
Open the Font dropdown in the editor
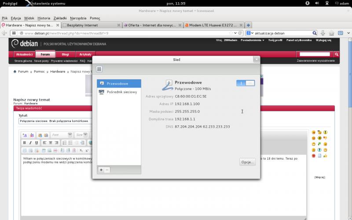[x=61, y=135]
